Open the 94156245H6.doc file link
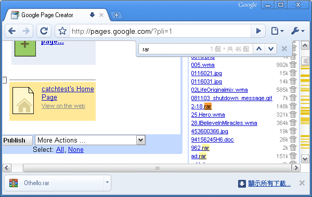The height and width of the screenshot is (197, 312). pos(212,139)
